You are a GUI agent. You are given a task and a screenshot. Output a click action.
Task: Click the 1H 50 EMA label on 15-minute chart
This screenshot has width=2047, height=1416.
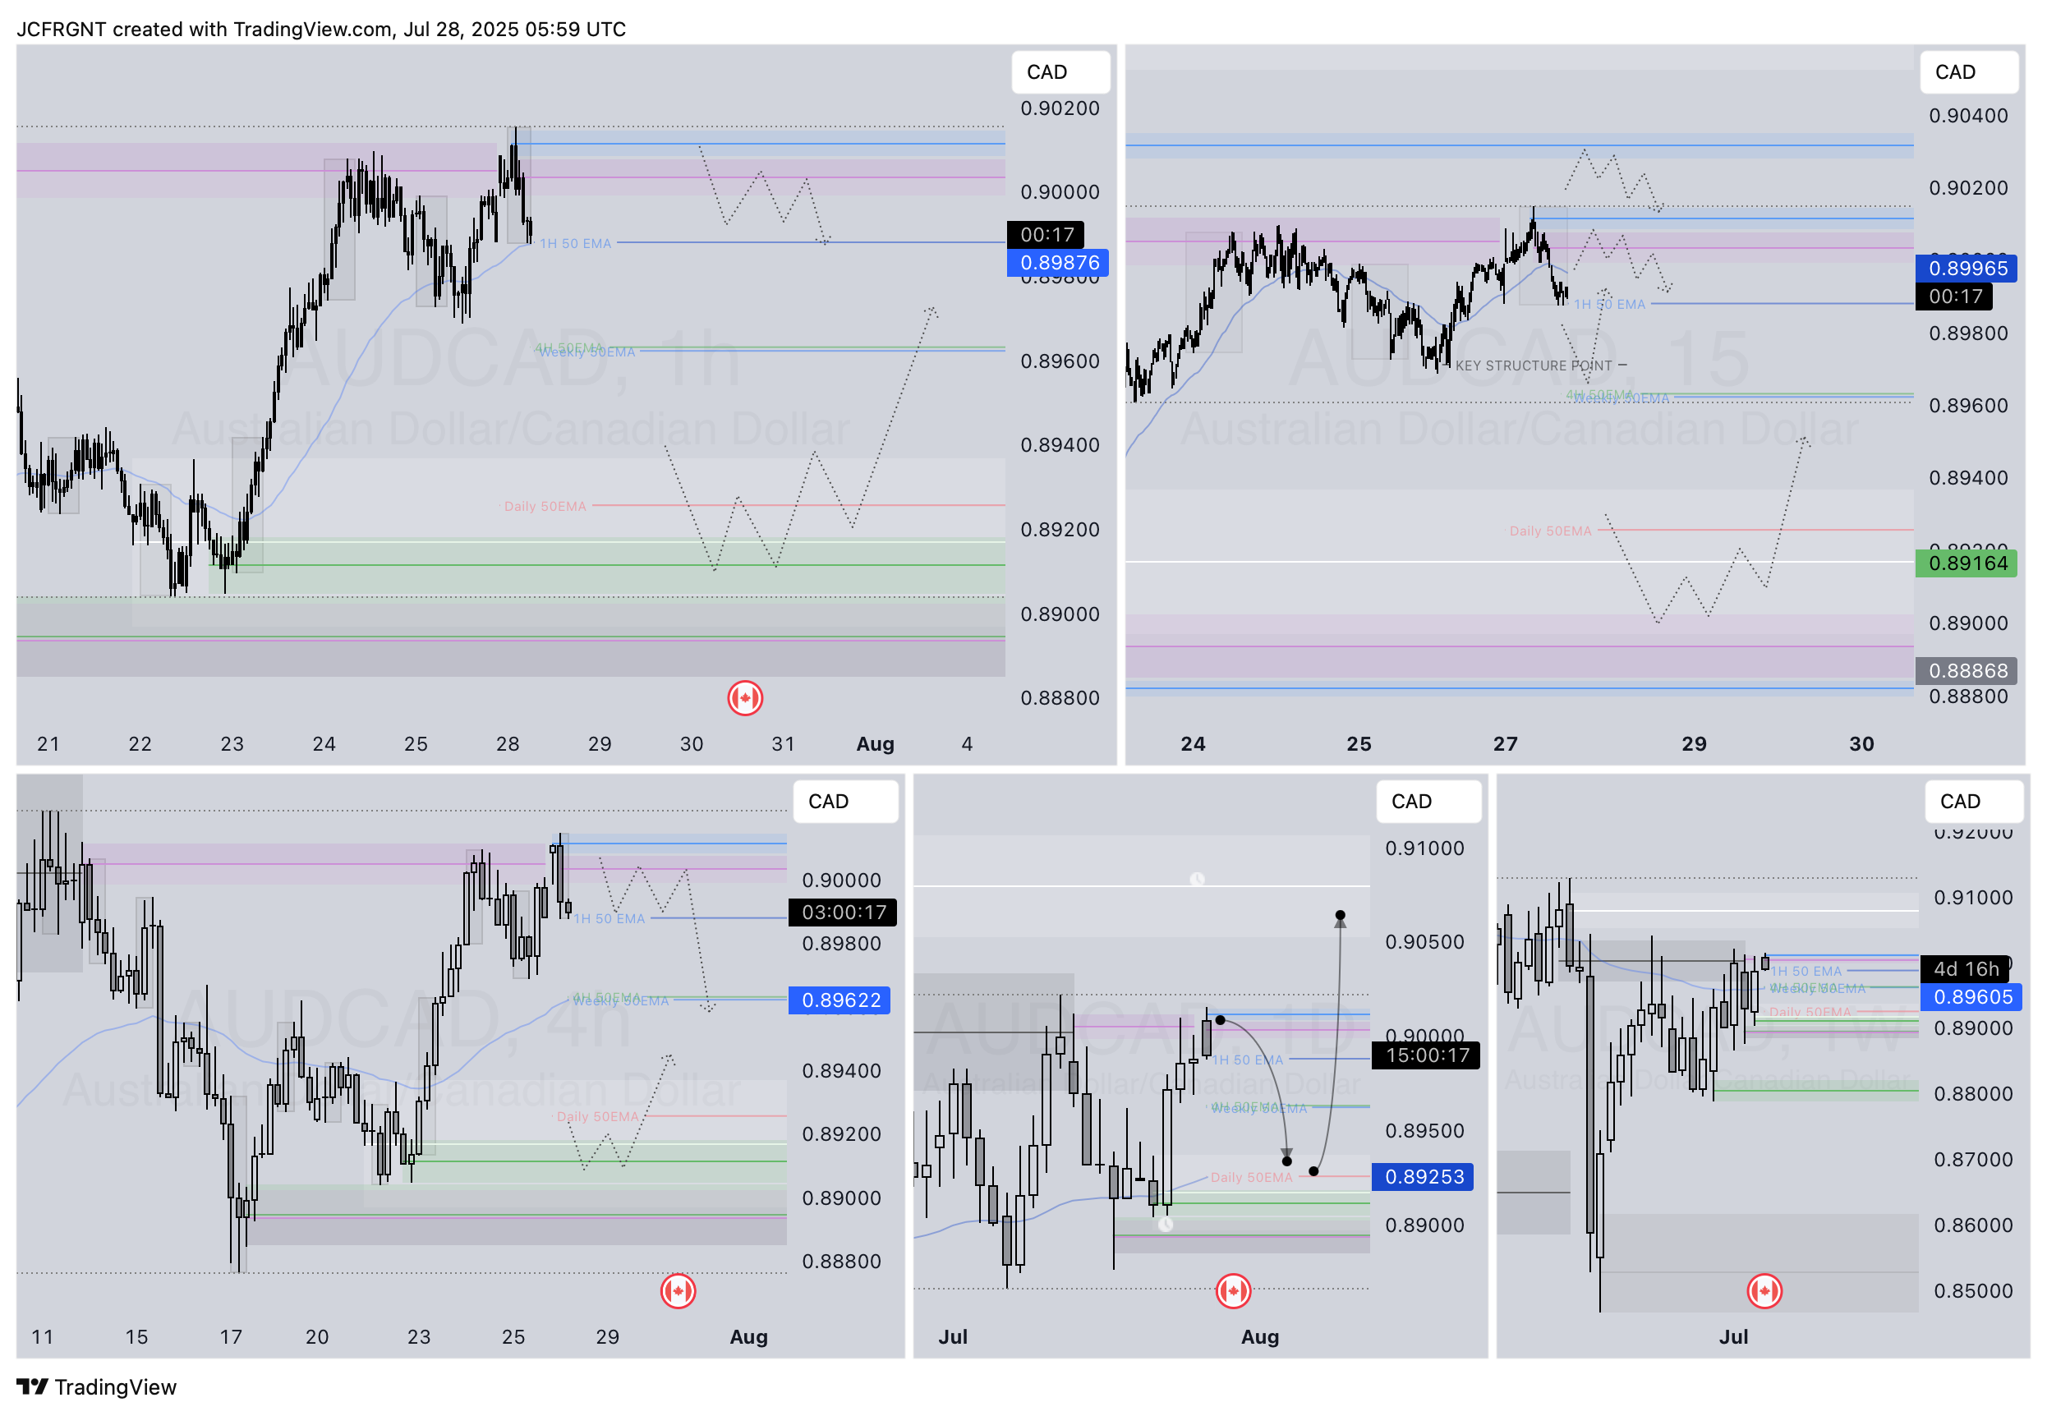(x=1609, y=305)
